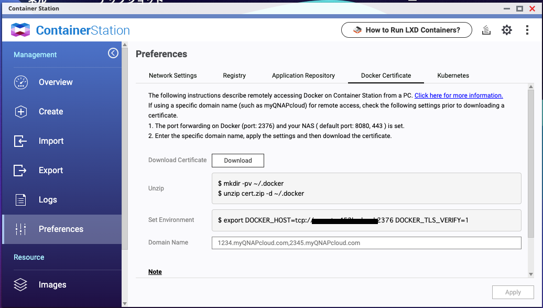Open the three-dot more options menu
Viewport: 543px width, 308px height.
coord(527,30)
